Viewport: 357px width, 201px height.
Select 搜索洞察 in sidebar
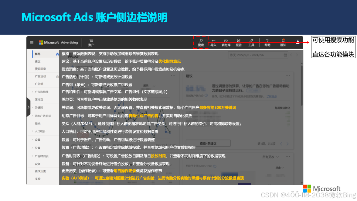click(40, 69)
